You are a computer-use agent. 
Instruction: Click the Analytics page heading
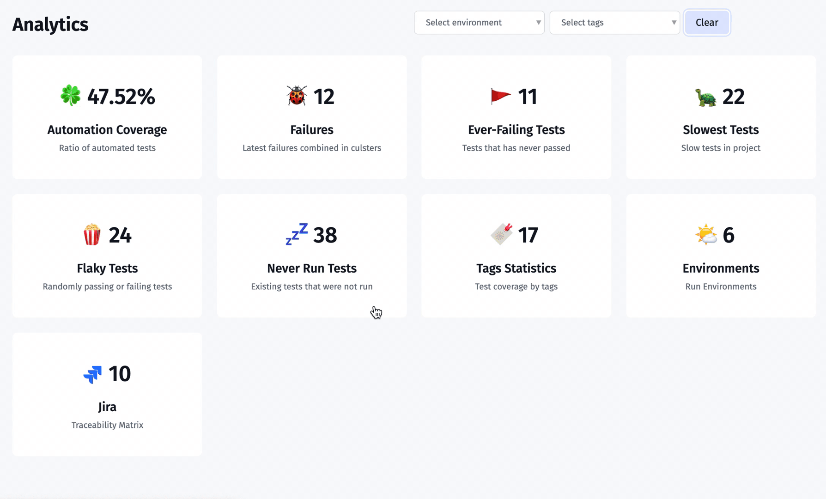(50, 24)
